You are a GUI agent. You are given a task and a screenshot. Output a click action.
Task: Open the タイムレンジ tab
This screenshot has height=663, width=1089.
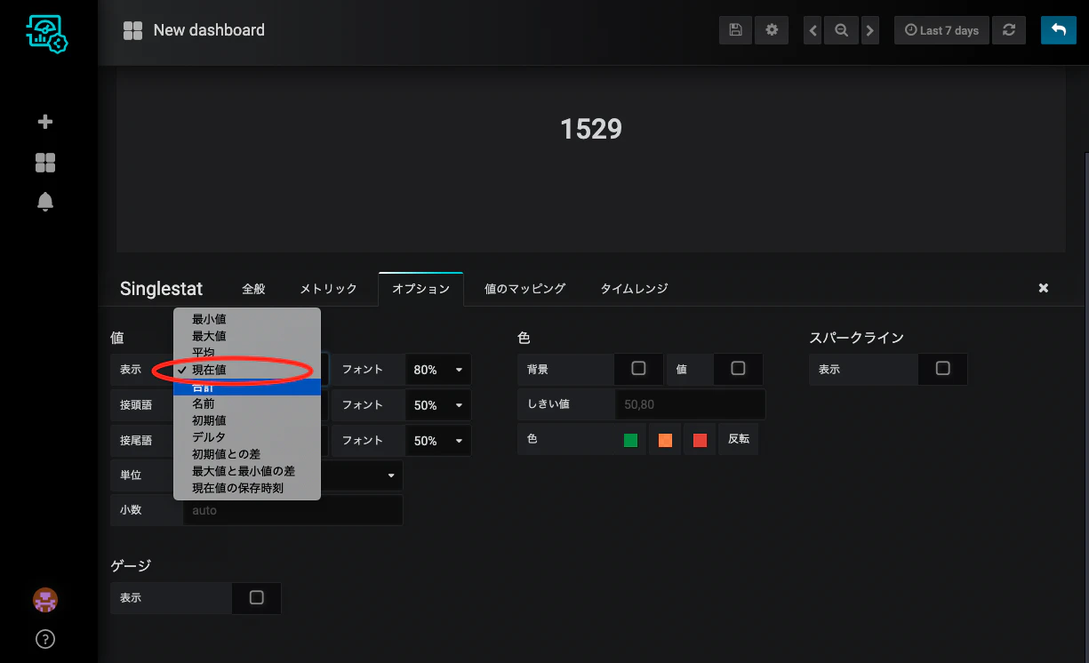coord(634,289)
